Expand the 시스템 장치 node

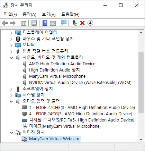[11, 95]
